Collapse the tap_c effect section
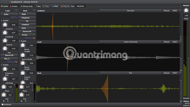This screenshot has width=190, height=107. pos(9,59)
